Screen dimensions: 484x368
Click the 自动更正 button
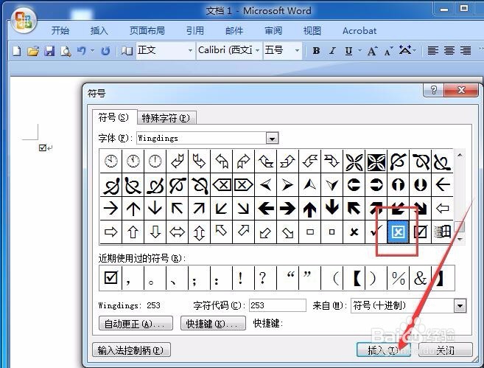pos(136,324)
